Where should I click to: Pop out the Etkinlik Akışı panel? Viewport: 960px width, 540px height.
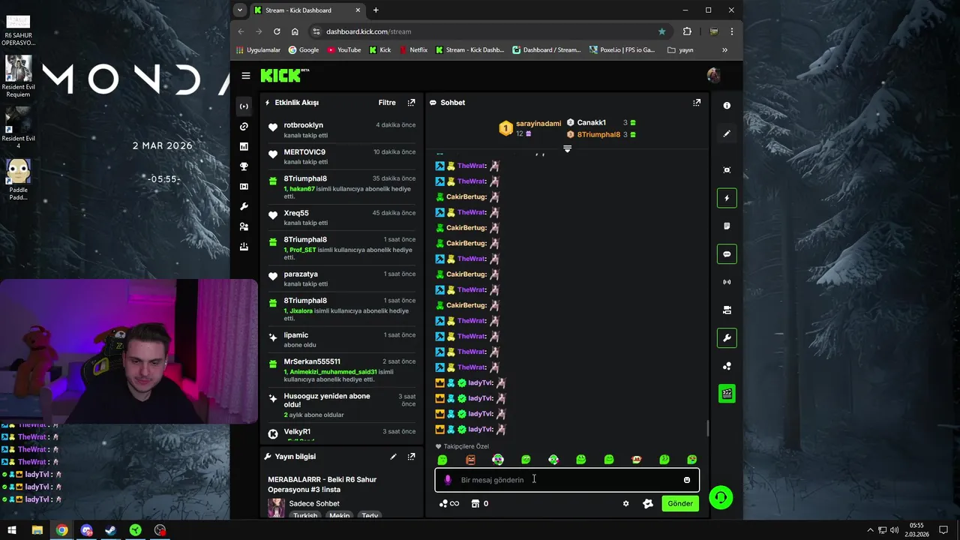pyautogui.click(x=411, y=103)
